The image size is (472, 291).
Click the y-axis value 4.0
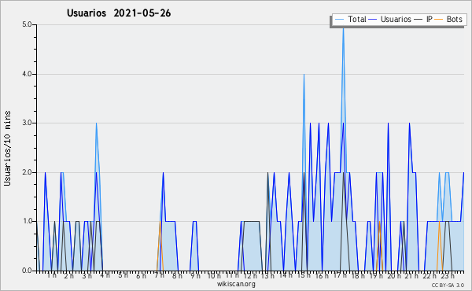[27, 74]
